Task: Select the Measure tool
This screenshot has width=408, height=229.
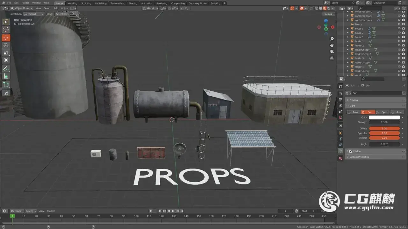Action: (6, 76)
